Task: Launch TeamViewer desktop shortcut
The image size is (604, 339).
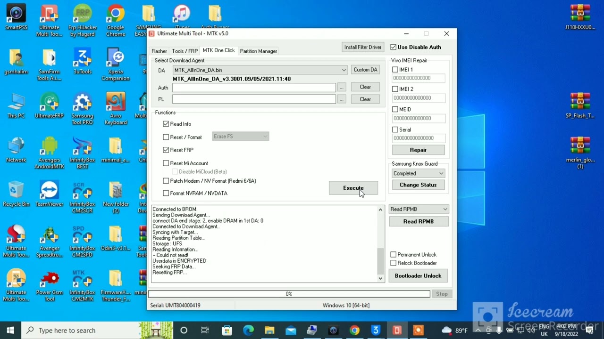Action: [x=49, y=194]
